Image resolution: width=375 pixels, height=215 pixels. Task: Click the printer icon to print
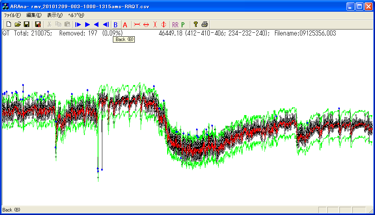click(205, 25)
